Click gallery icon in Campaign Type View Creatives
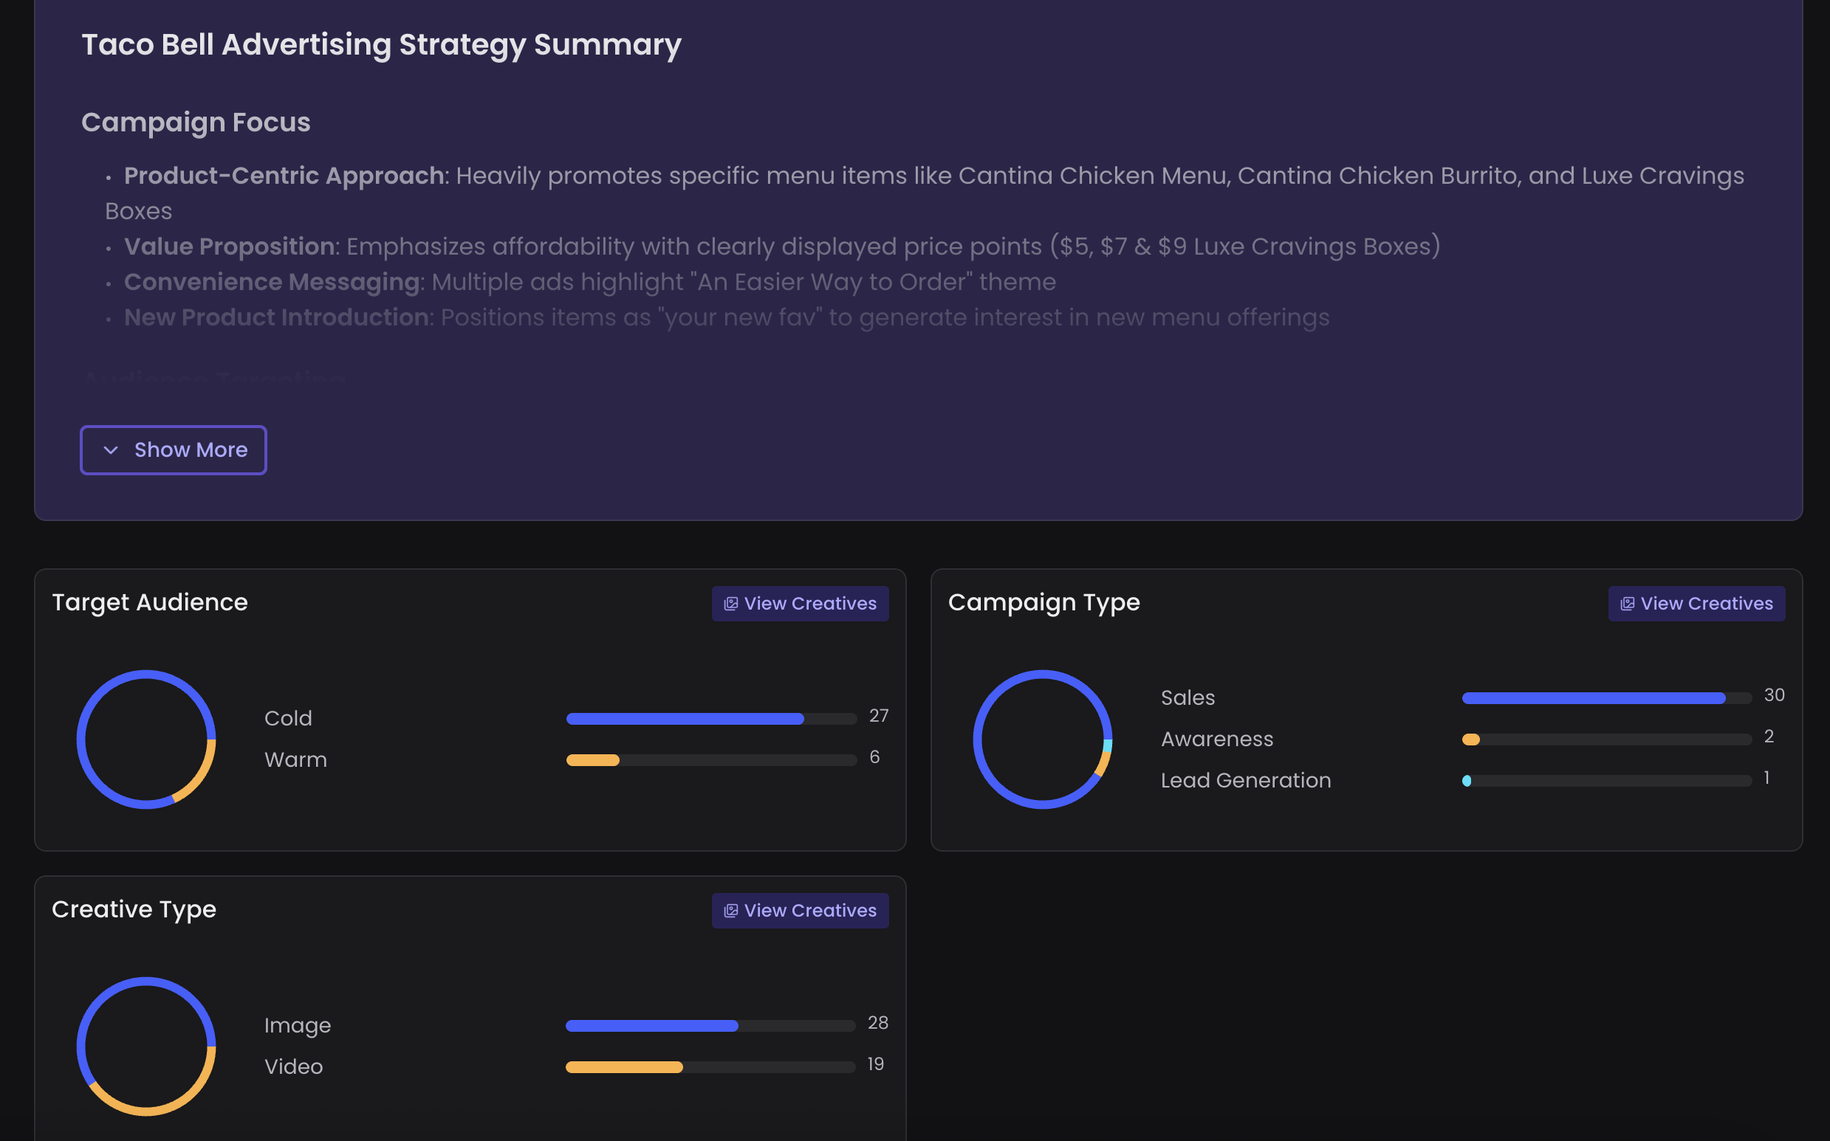This screenshot has height=1141, width=1830. pos(1626,604)
